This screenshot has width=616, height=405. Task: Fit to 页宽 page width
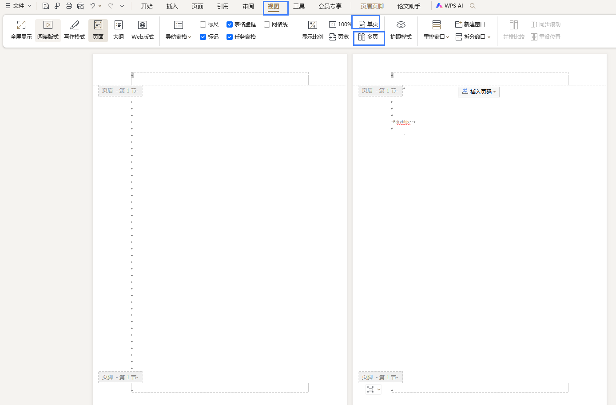(339, 37)
